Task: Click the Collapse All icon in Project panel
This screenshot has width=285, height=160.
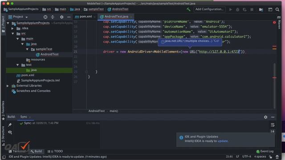Action: tap(53, 17)
